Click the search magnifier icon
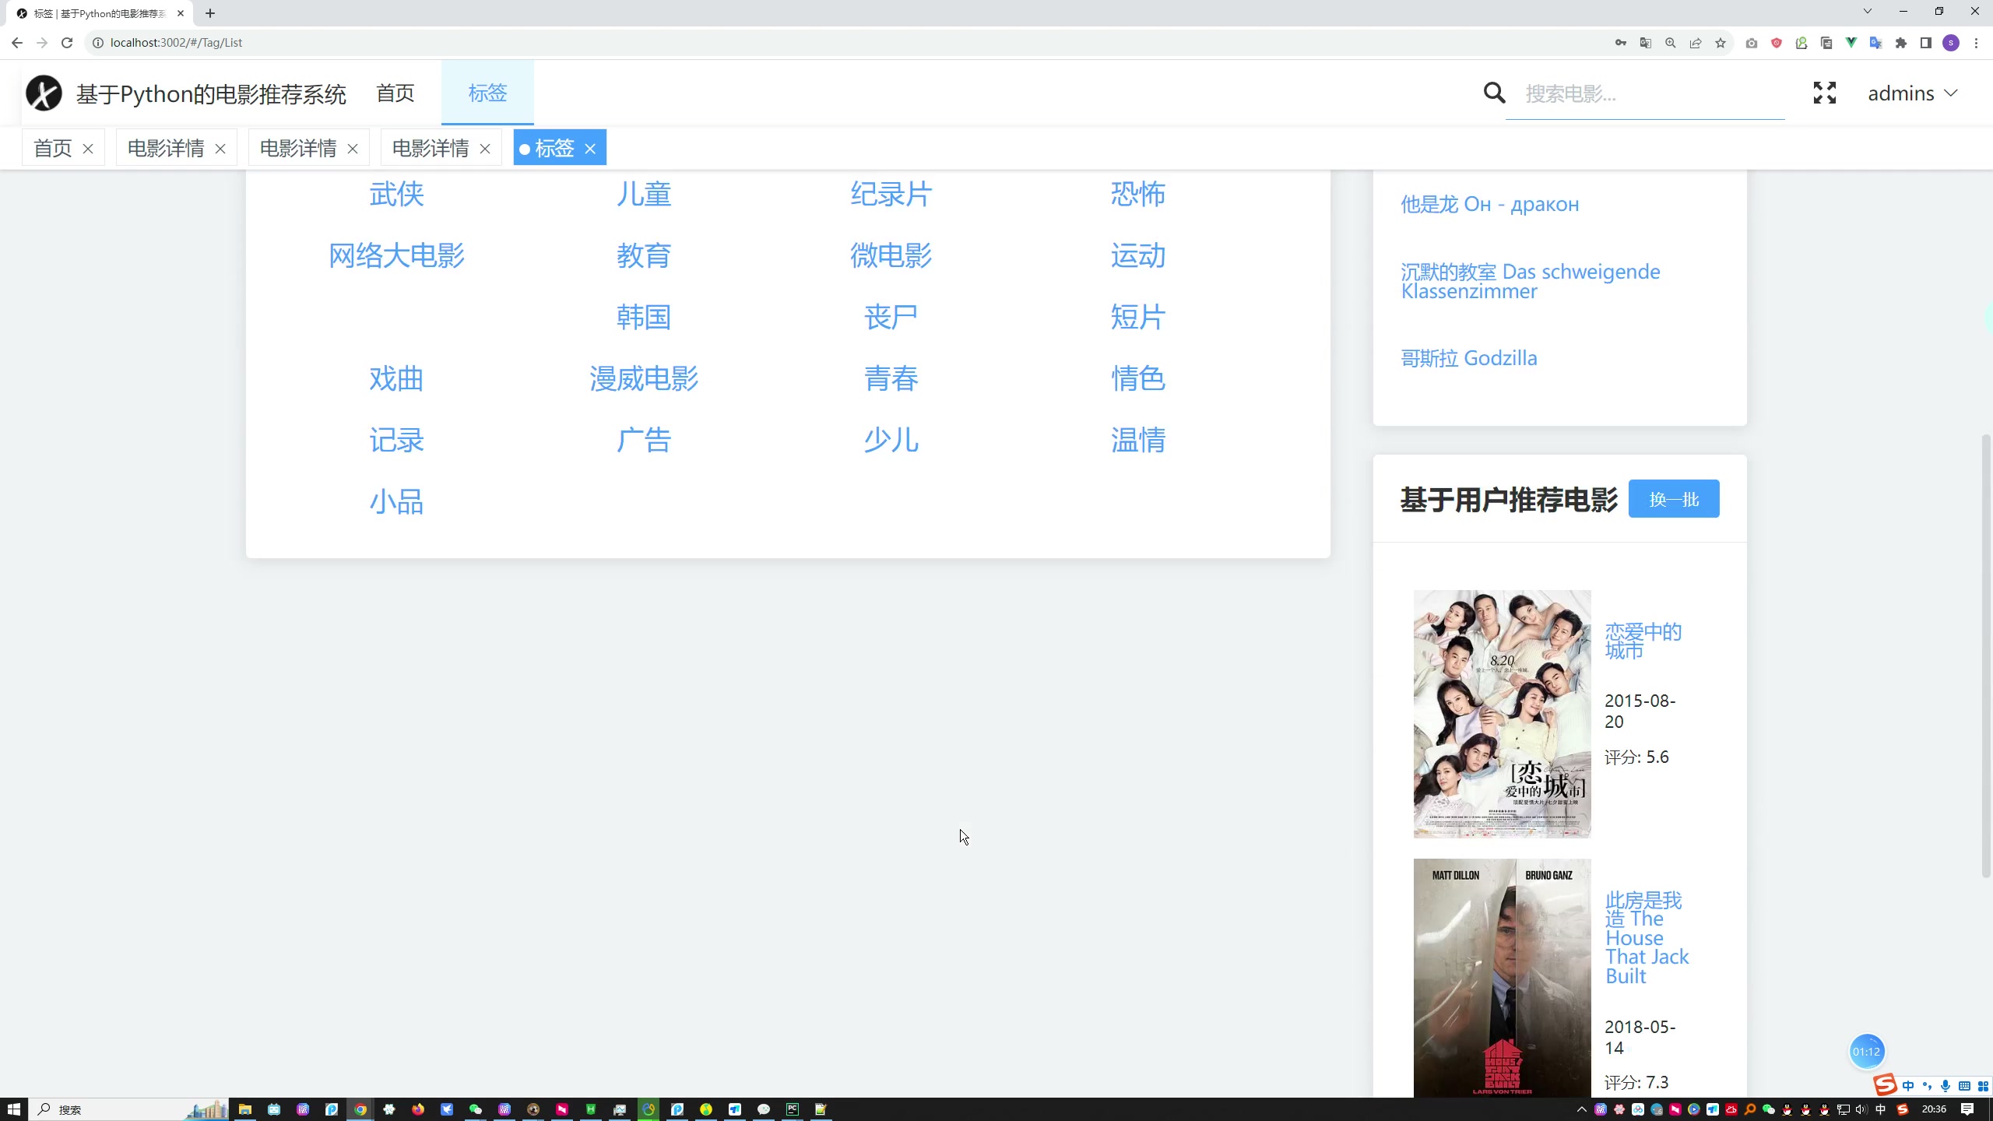This screenshot has height=1121, width=1993. click(x=1494, y=93)
